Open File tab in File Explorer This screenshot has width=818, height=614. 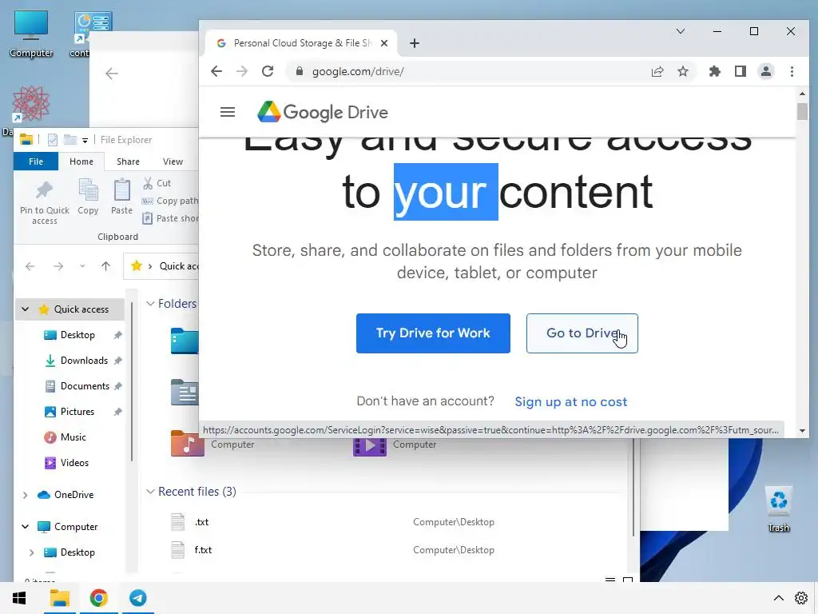36,161
